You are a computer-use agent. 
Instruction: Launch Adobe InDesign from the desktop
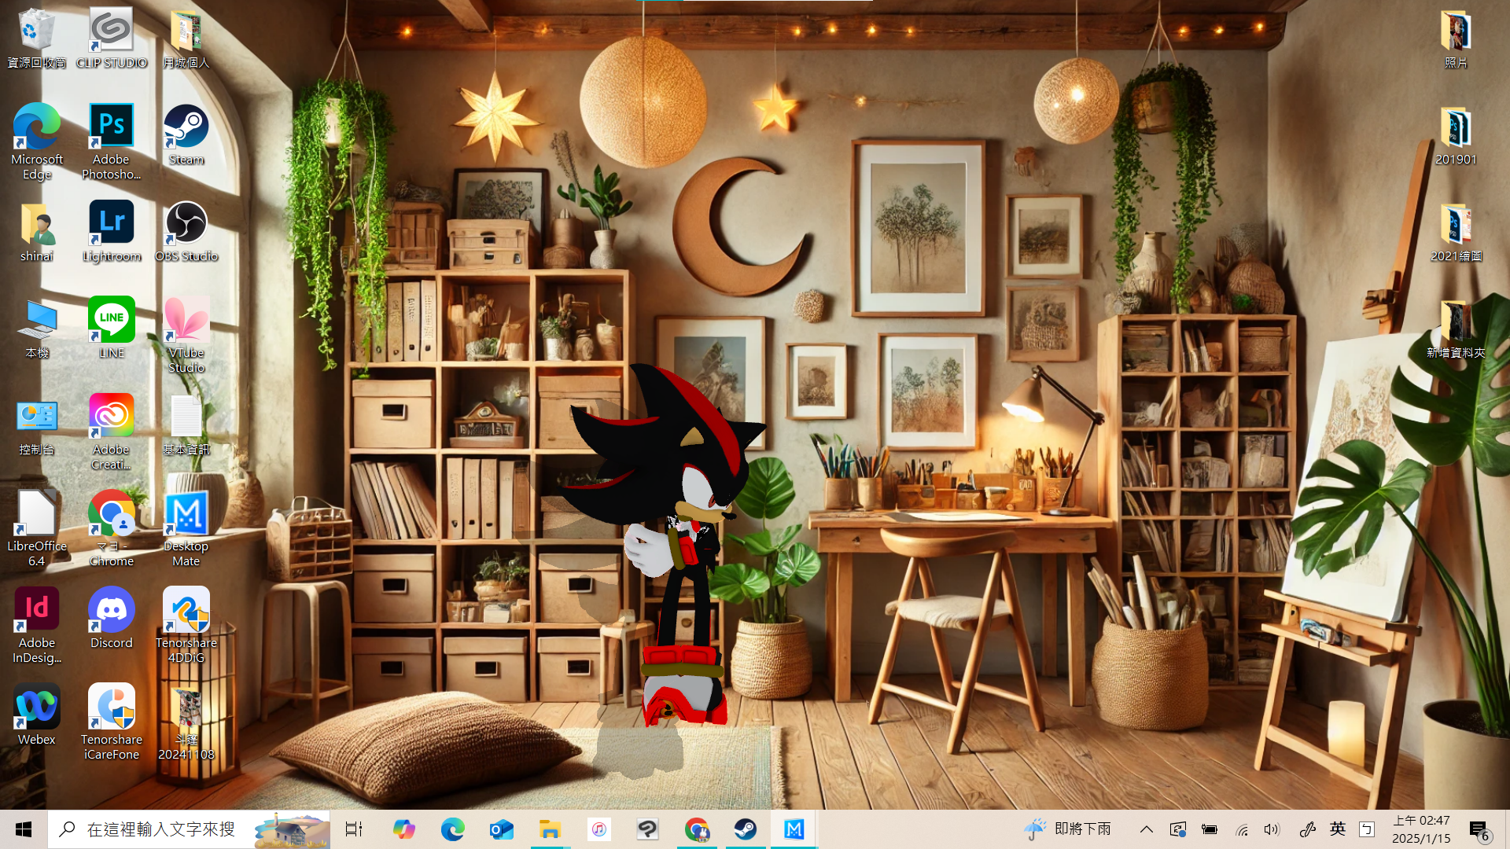(x=36, y=625)
